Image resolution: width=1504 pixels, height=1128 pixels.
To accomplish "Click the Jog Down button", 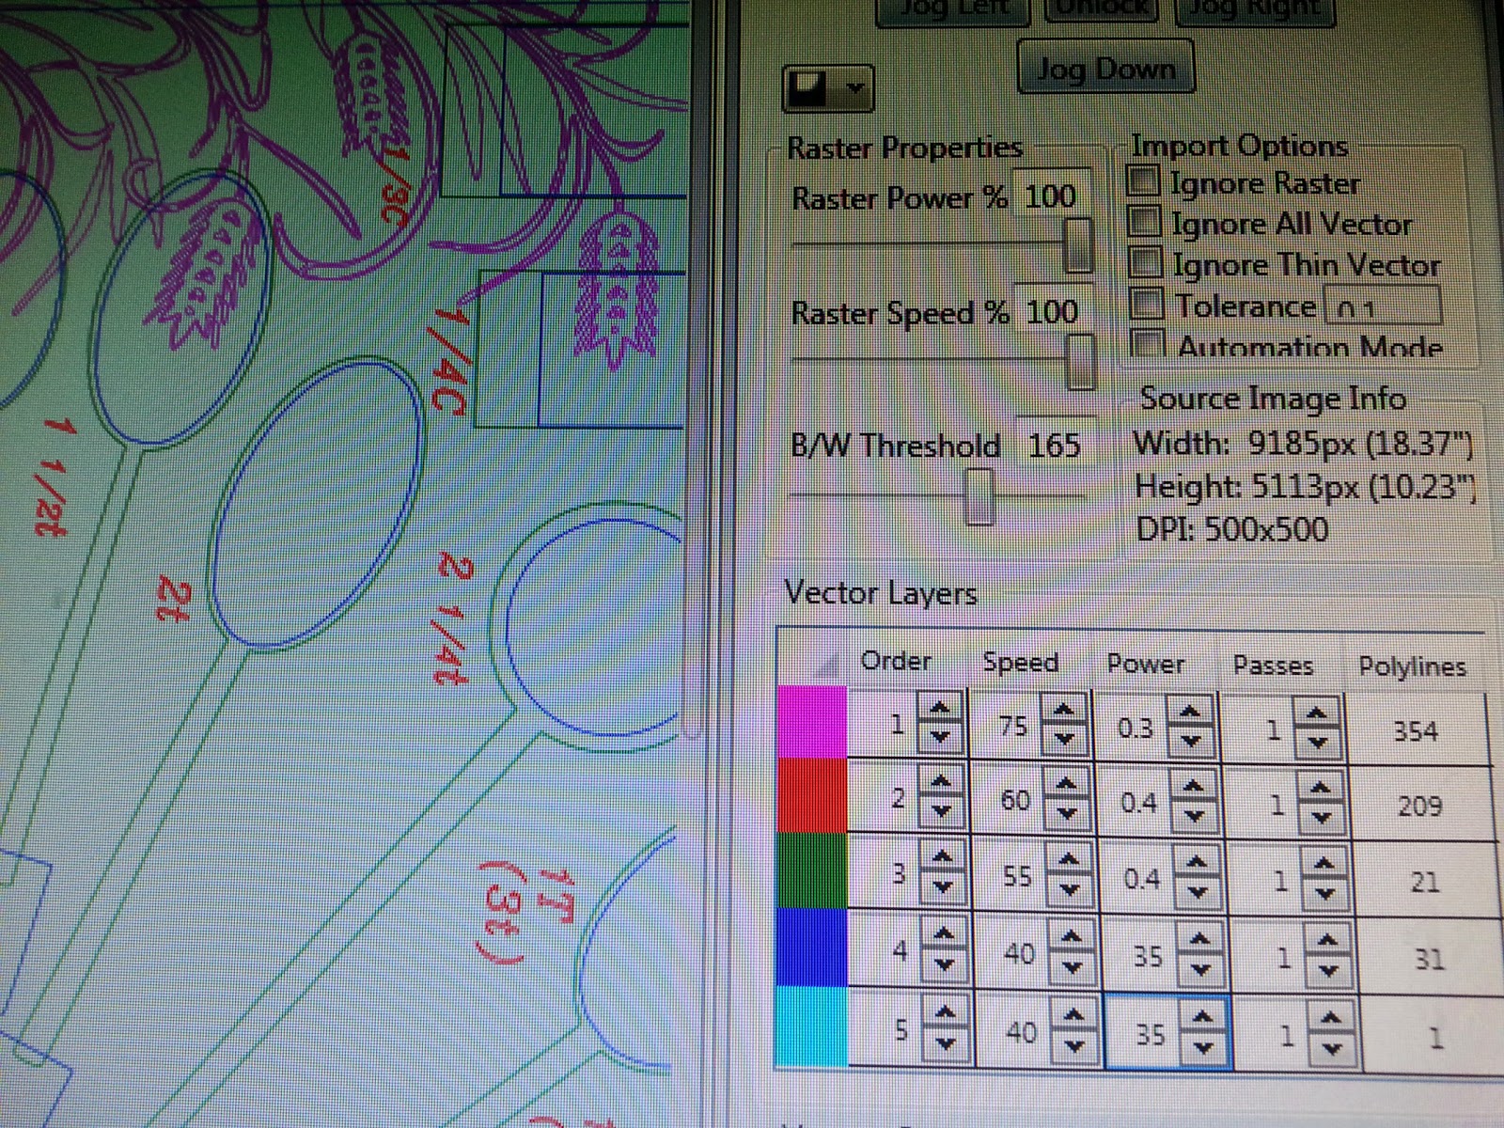I will 1105,68.
